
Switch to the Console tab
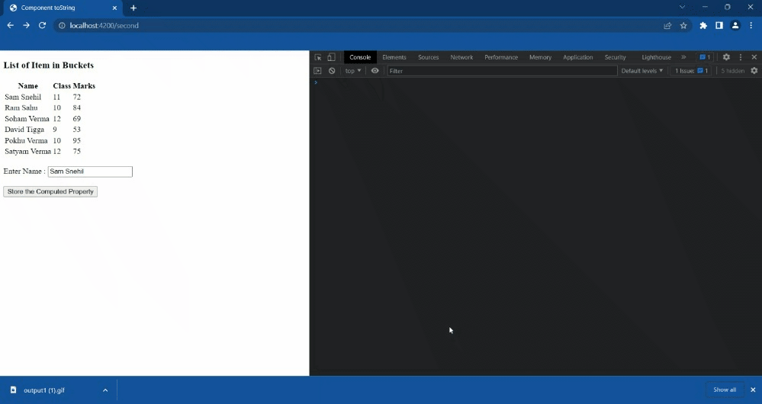(360, 57)
